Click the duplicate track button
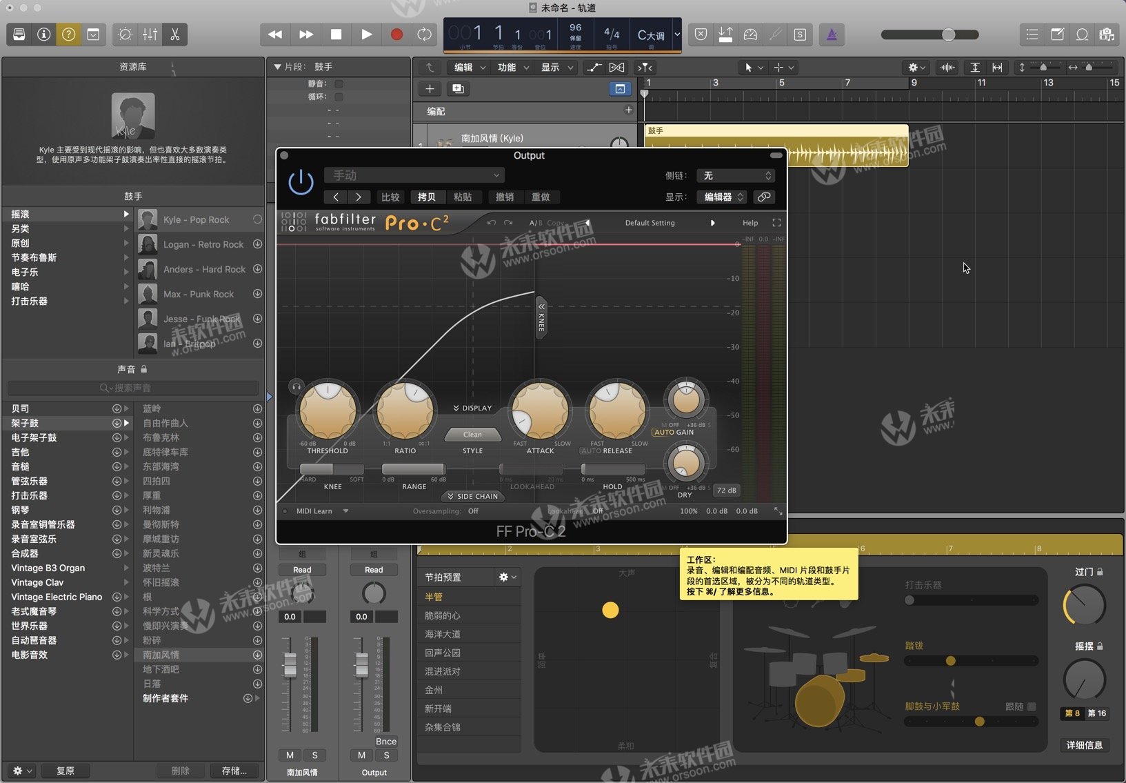Image resolution: width=1126 pixels, height=783 pixels. click(x=457, y=89)
